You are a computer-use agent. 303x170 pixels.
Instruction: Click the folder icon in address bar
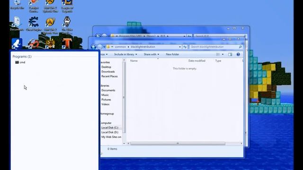click(108, 47)
